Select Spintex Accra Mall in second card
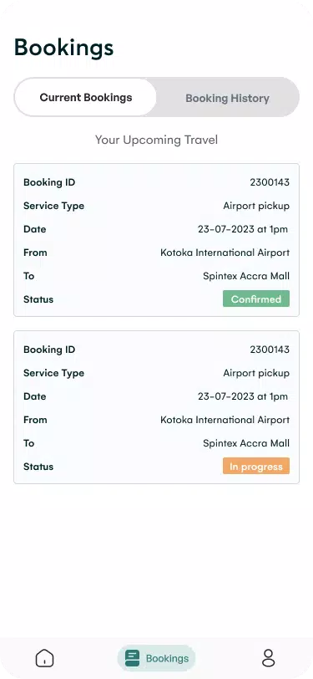The image size is (313, 679). coord(246,443)
